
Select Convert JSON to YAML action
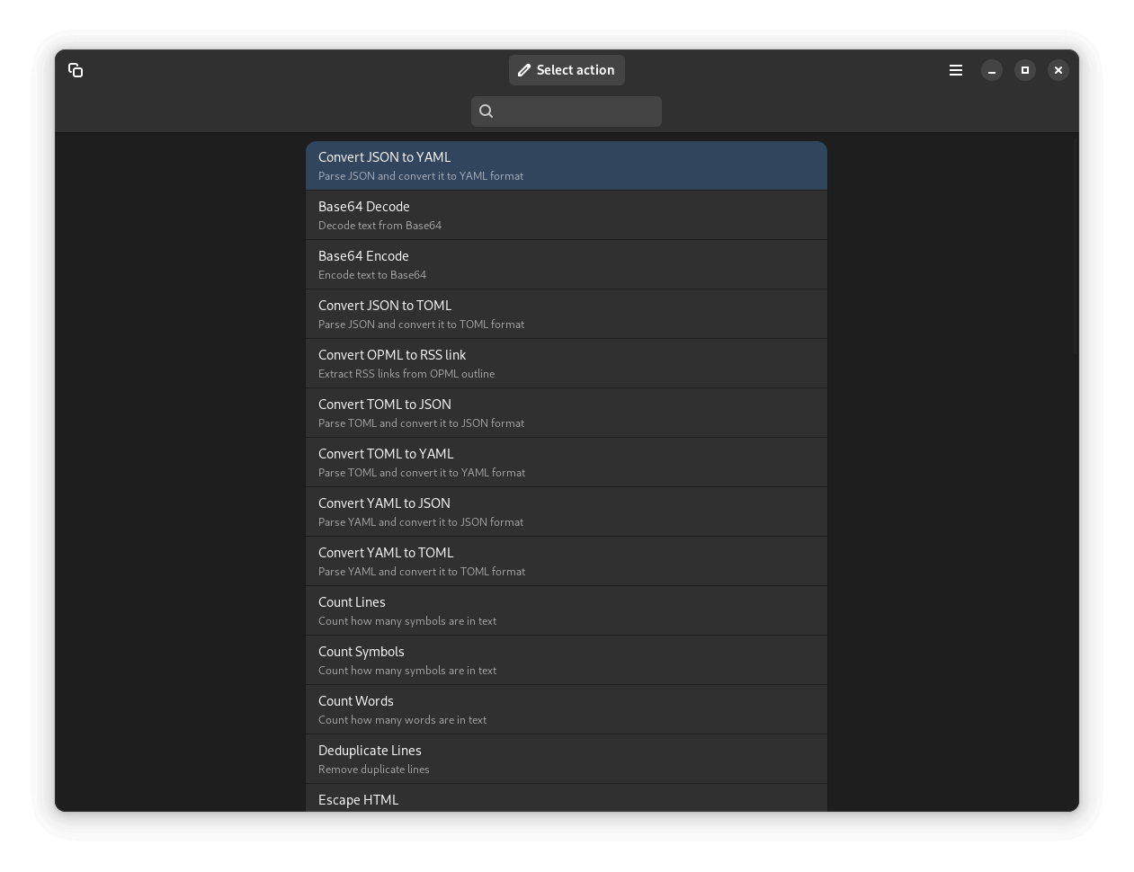[566, 165]
